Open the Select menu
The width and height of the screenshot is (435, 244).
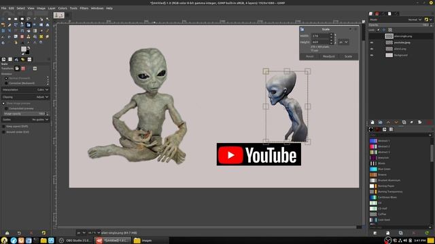pyautogui.click(x=20, y=8)
